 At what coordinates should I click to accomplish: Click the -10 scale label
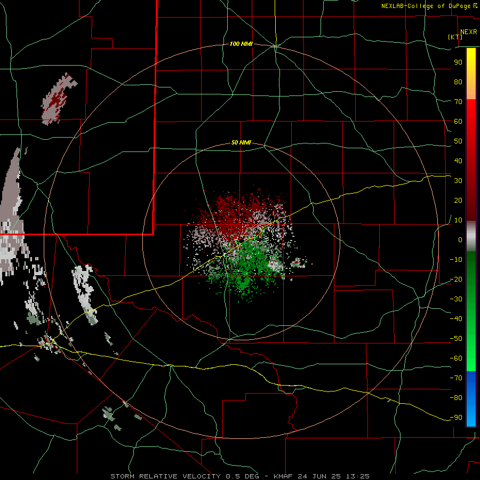coord(456,260)
